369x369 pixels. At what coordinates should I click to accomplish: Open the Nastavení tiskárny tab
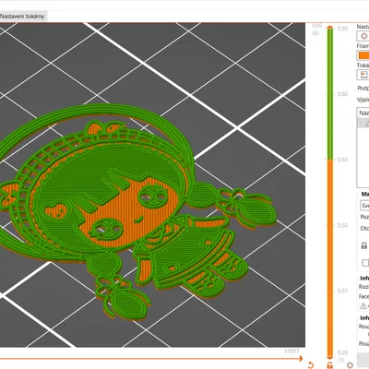point(23,17)
